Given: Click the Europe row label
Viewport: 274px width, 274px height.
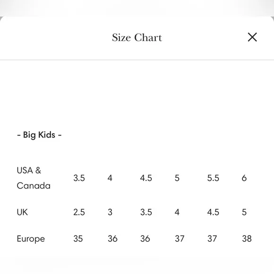Looking at the screenshot, I should (31, 239).
